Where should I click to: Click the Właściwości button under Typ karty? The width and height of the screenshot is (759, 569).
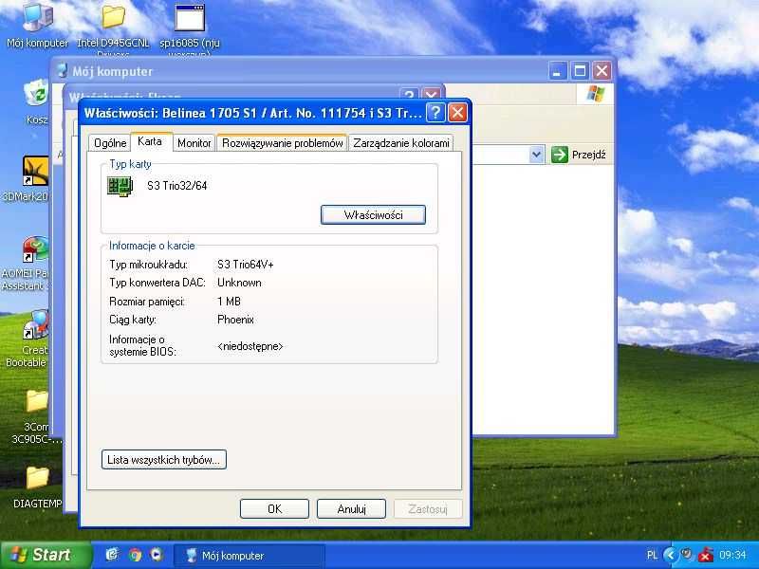coord(373,215)
